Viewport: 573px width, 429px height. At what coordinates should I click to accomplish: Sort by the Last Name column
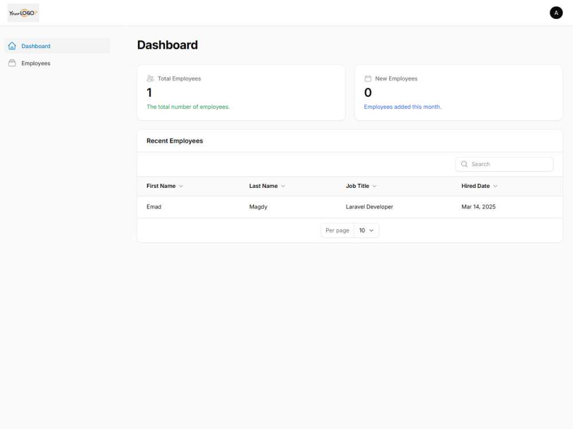[267, 186]
